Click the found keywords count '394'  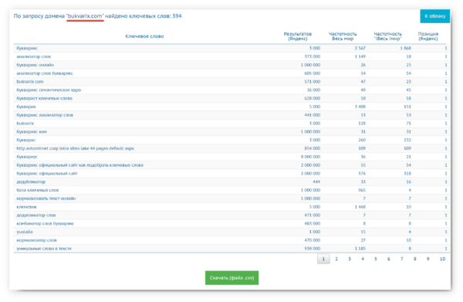(x=177, y=16)
